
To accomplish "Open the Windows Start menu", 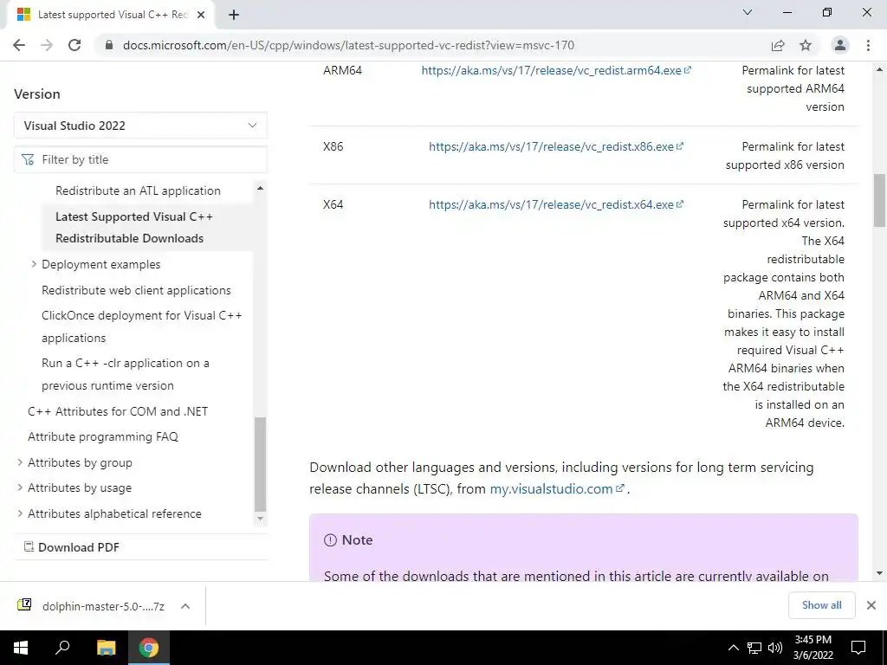I will (x=21, y=648).
